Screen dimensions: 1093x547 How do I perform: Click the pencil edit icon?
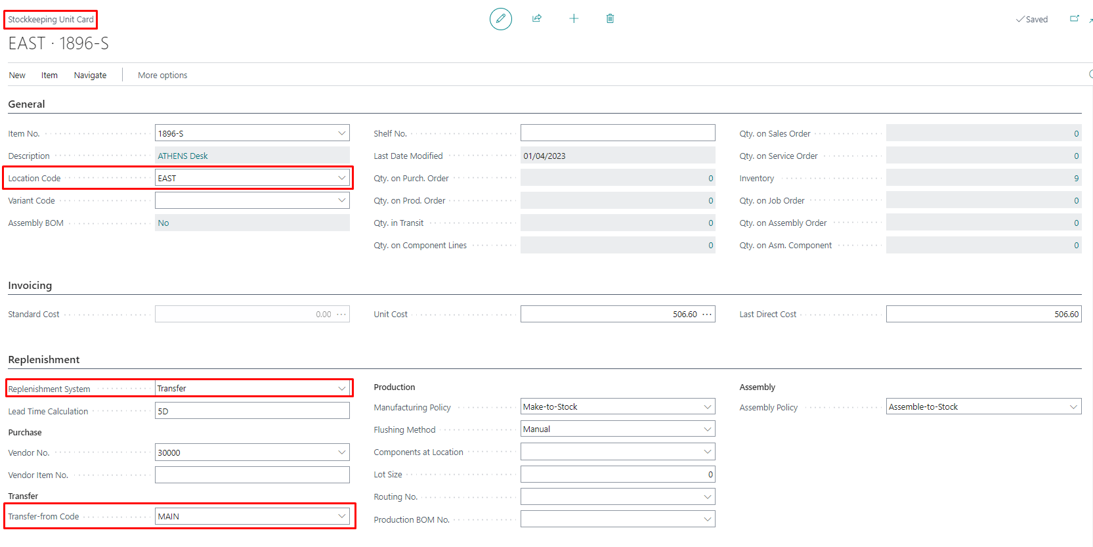pyautogui.click(x=501, y=19)
